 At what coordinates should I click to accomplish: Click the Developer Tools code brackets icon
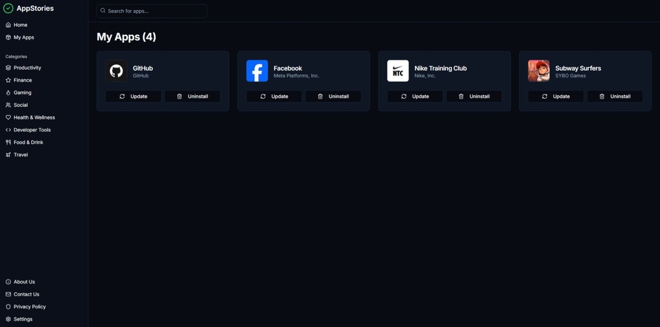[8, 130]
